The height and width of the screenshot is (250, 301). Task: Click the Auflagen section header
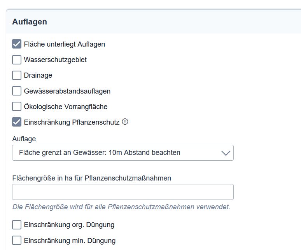[30, 22]
